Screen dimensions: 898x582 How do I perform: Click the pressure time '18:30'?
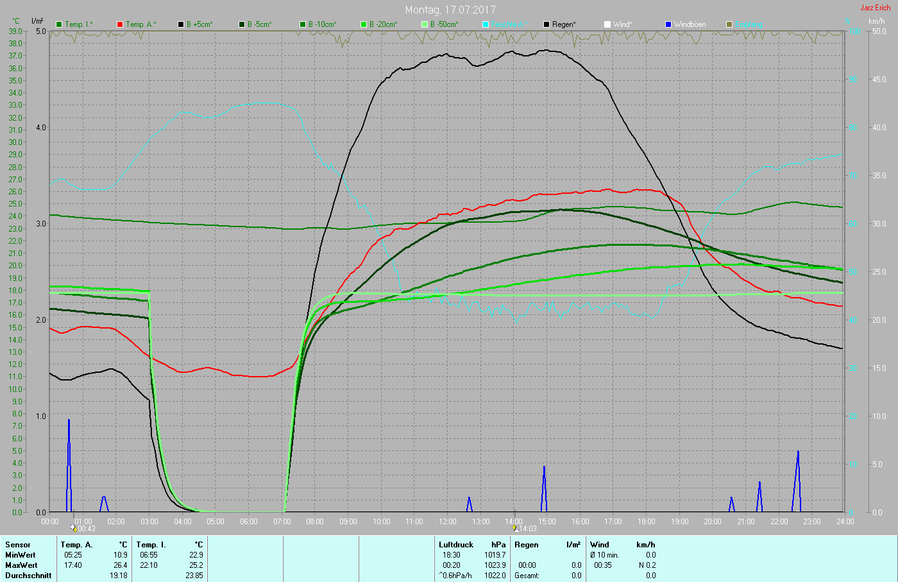(451, 555)
